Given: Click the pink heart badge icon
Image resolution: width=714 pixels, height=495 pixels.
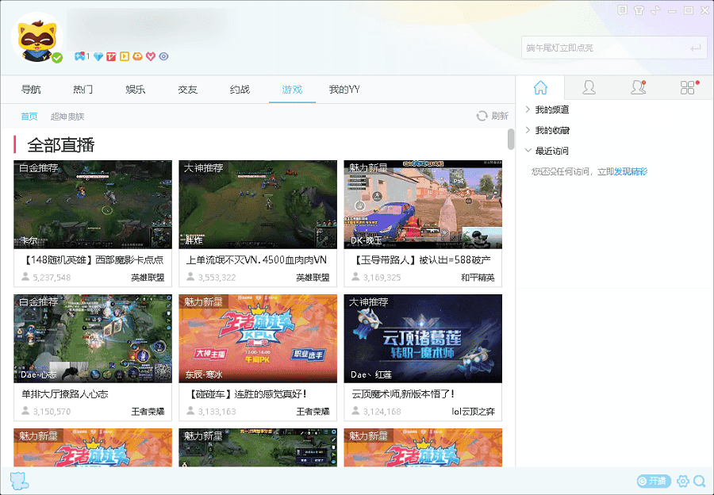Looking at the screenshot, I should (x=151, y=56).
